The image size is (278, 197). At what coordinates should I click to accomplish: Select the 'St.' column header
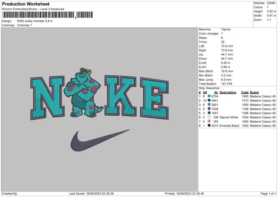216,92
